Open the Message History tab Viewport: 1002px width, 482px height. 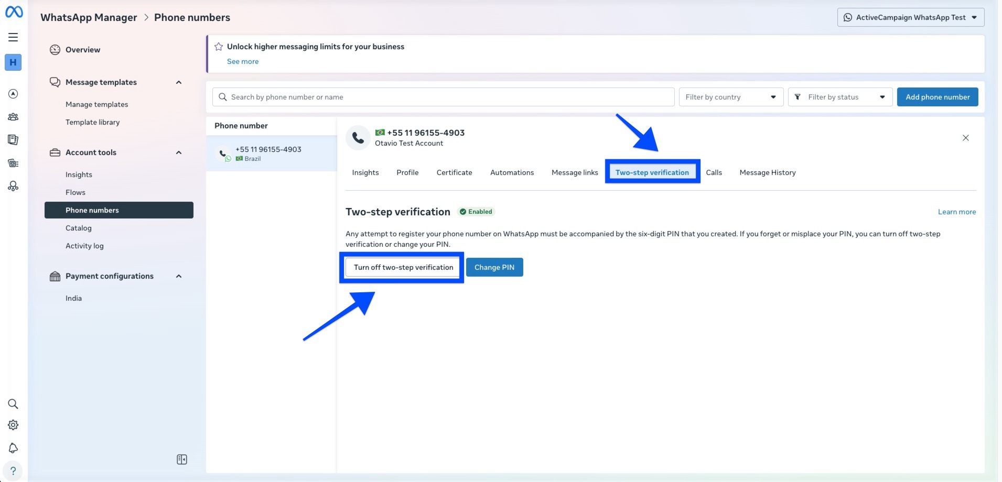(768, 172)
